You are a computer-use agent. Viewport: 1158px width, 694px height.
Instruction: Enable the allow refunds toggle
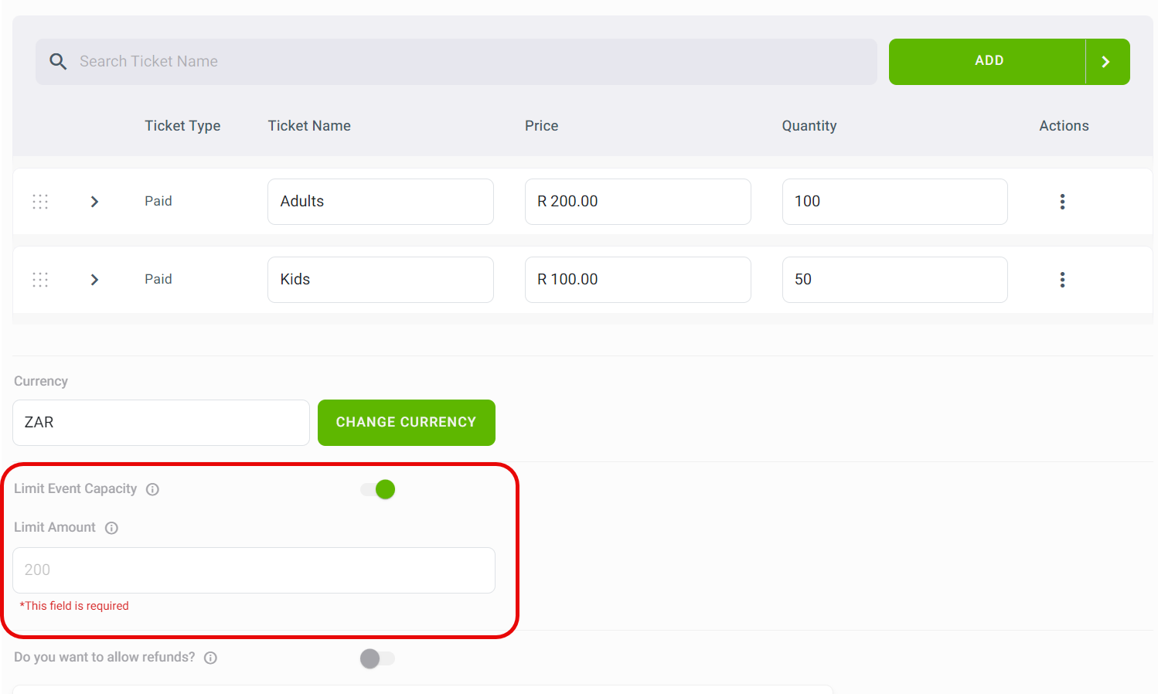[378, 658]
